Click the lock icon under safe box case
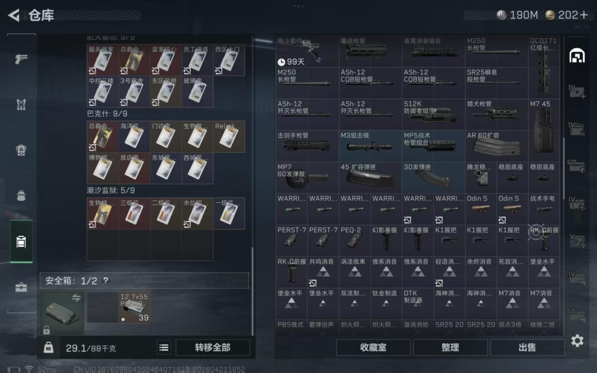Viewport: 597px width, 373px height. pyautogui.click(x=46, y=330)
